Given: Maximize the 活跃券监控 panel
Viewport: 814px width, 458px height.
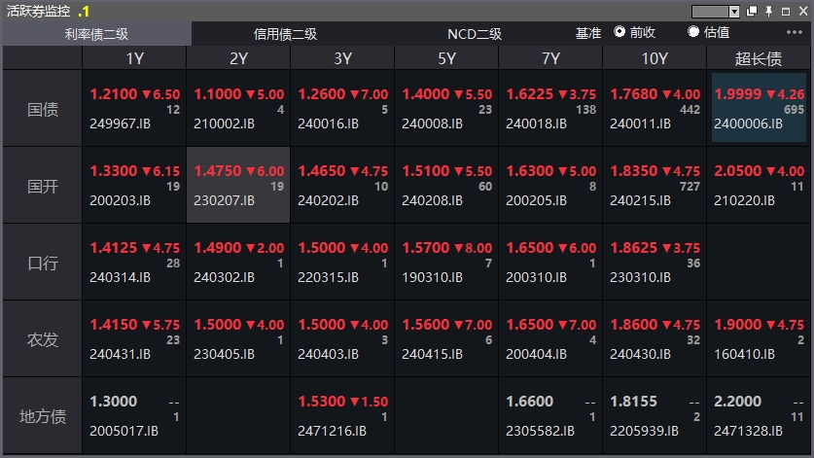Looking at the screenshot, I should pos(785,11).
